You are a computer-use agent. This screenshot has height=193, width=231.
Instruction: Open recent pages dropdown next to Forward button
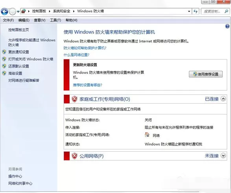point(18,11)
